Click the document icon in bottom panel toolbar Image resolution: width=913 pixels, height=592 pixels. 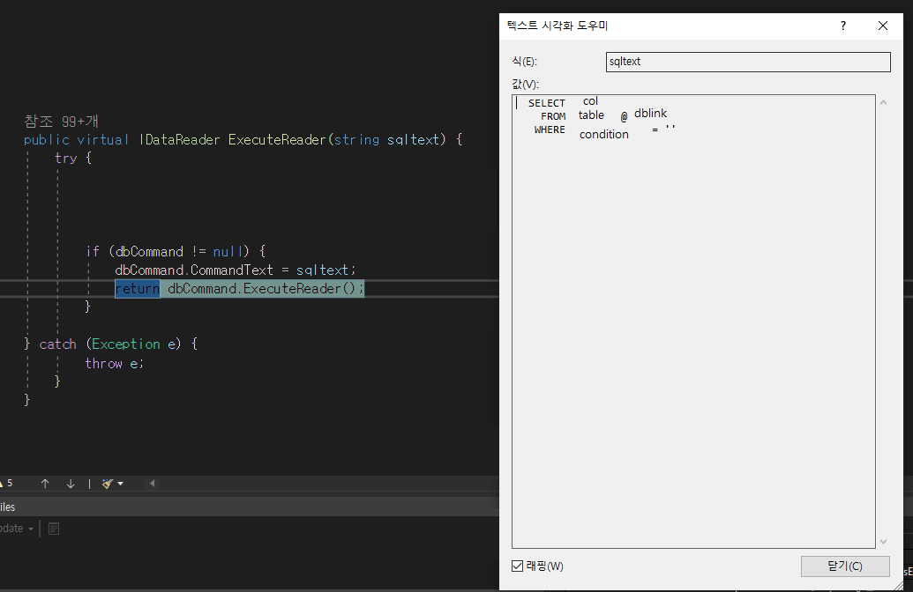tap(54, 529)
